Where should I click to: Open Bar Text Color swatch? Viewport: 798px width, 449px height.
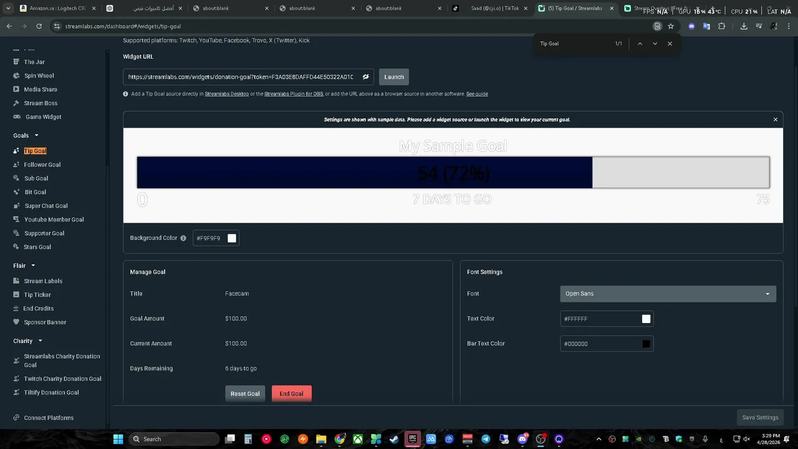coord(647,344)
